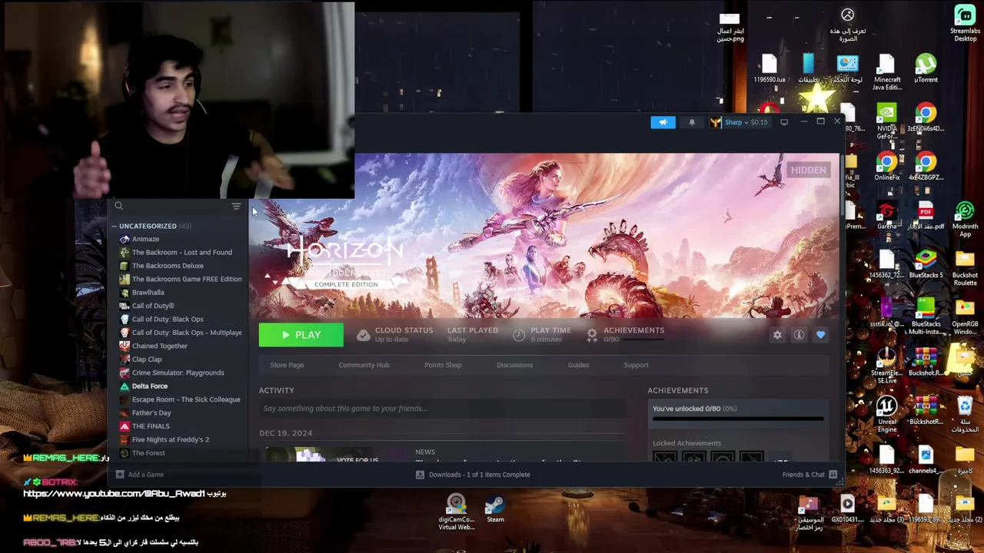Open the Discussions tab
The height and width of the screenshot is (553, 984).
coord(514,365)
